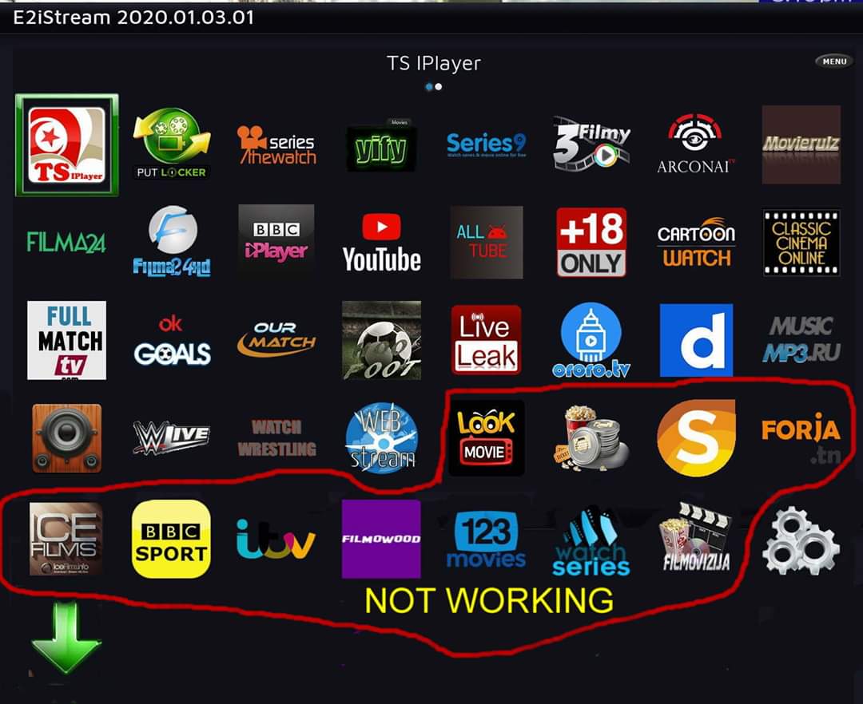Open the blue Filma24hd icon
This screenshot has height=704, width=863.
172,242
